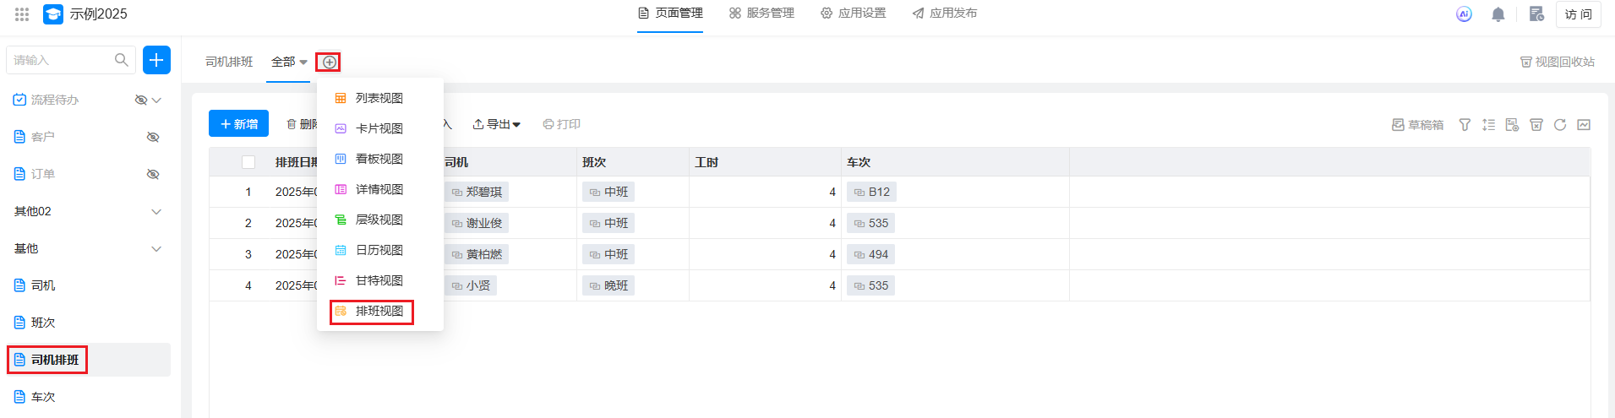The width and height of the screenshot is (1615, 418).
Task: Open the chart statistics icon
Action: pos(1583,125)
